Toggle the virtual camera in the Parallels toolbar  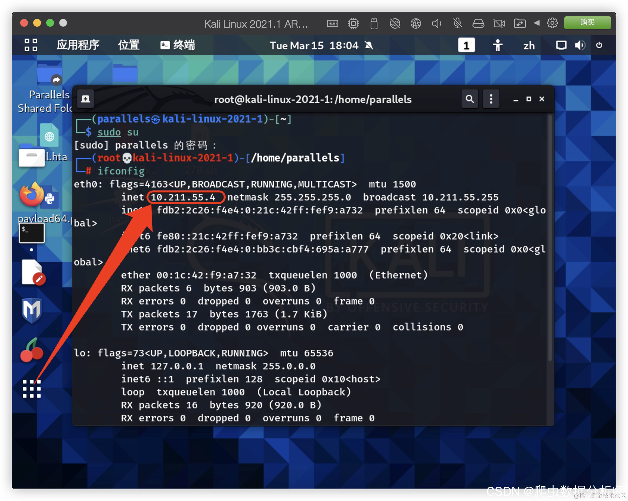(499, 23)
